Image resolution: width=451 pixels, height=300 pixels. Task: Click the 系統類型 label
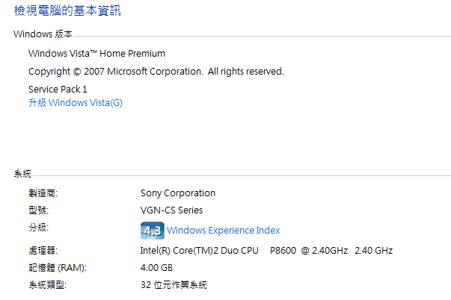(47, 285)
